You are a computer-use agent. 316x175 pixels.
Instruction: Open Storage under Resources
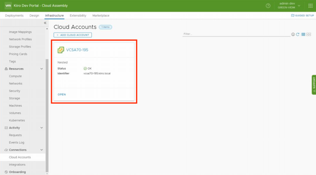(14, 98)
